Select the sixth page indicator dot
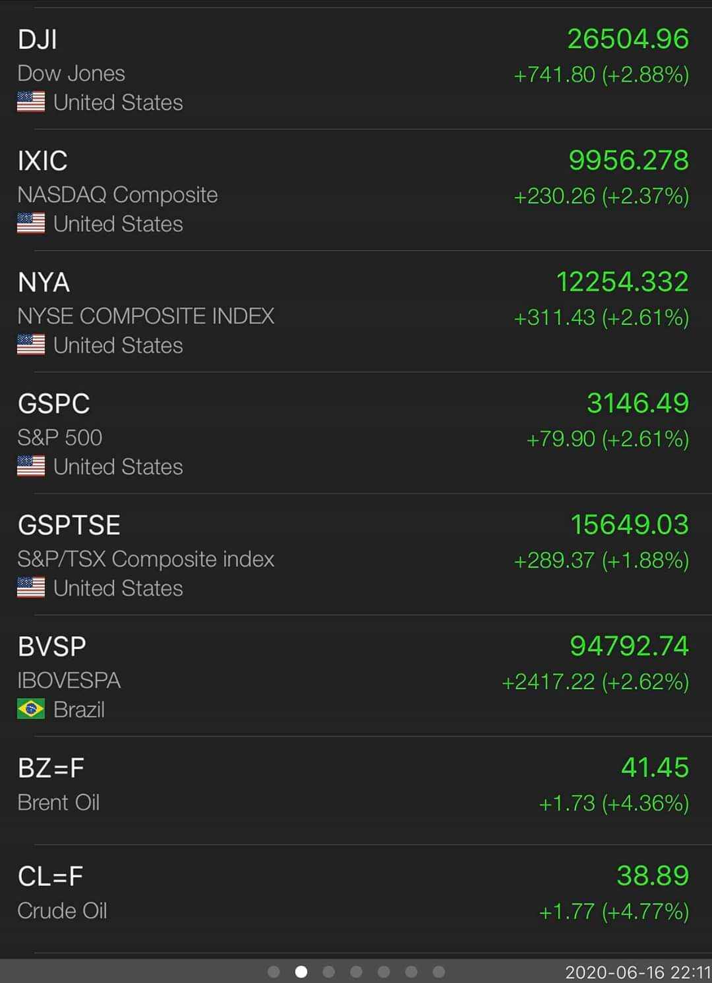The image size is (712, 983). click(411, 972)
